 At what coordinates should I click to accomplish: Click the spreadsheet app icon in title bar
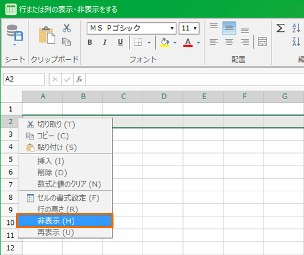tap(11, 10)
